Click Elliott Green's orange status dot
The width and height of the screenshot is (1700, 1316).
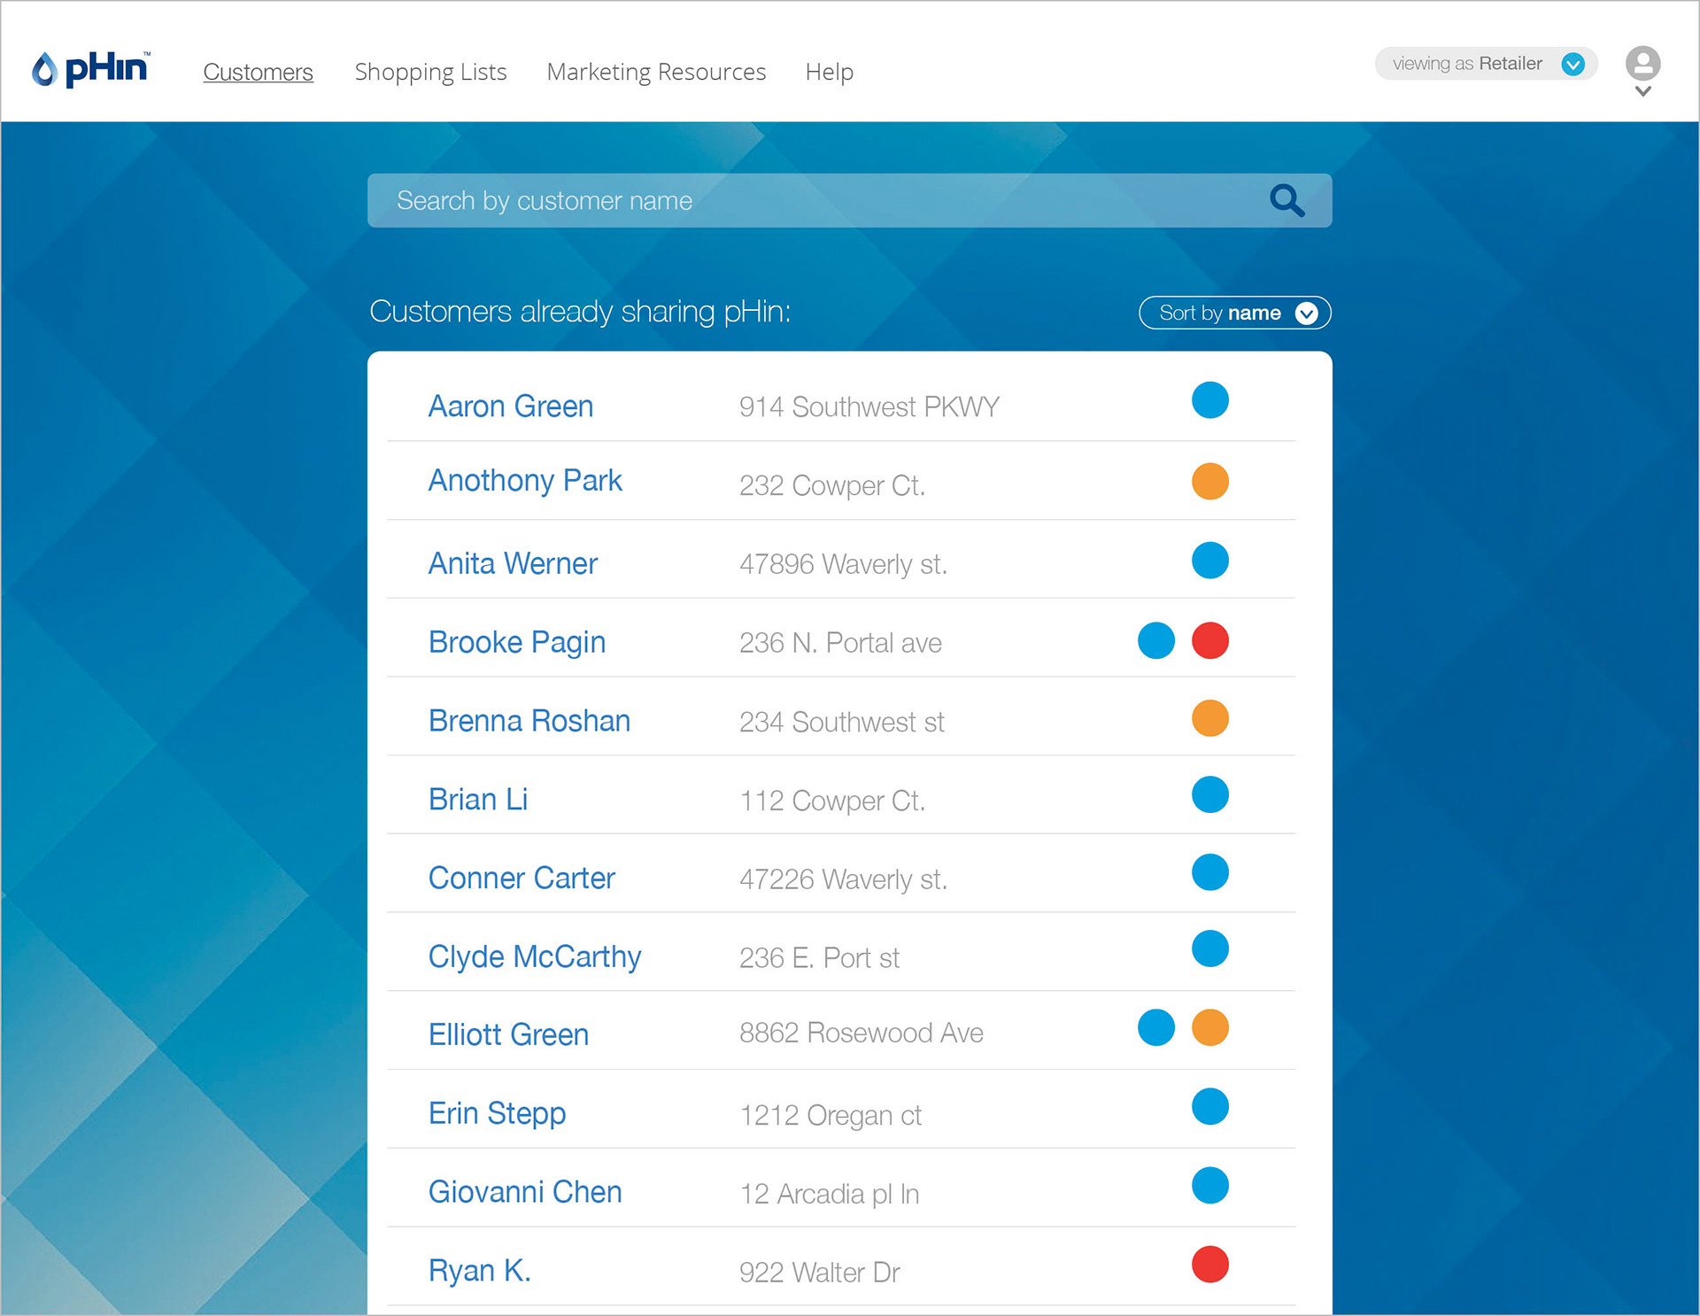coord(1209,1027)
